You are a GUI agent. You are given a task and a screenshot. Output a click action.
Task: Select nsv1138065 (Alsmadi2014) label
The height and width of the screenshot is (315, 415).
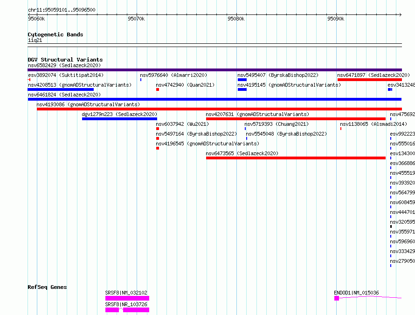[373, 124]
